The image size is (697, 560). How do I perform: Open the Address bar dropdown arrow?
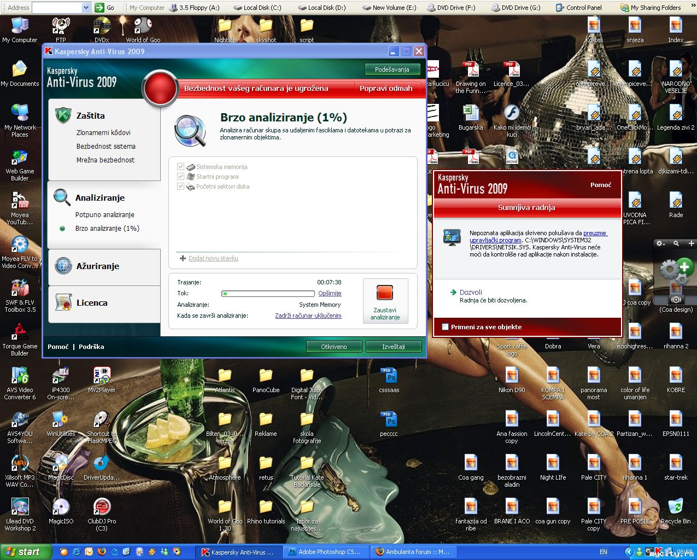[86, 8]
